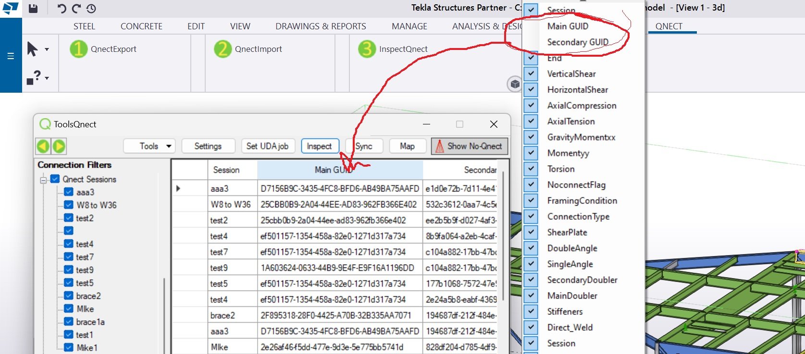Click HorizontalShear in column menu

[x=577, y=90]
